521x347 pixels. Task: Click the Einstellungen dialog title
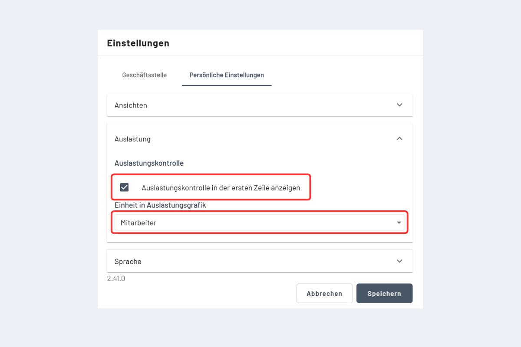138,43
